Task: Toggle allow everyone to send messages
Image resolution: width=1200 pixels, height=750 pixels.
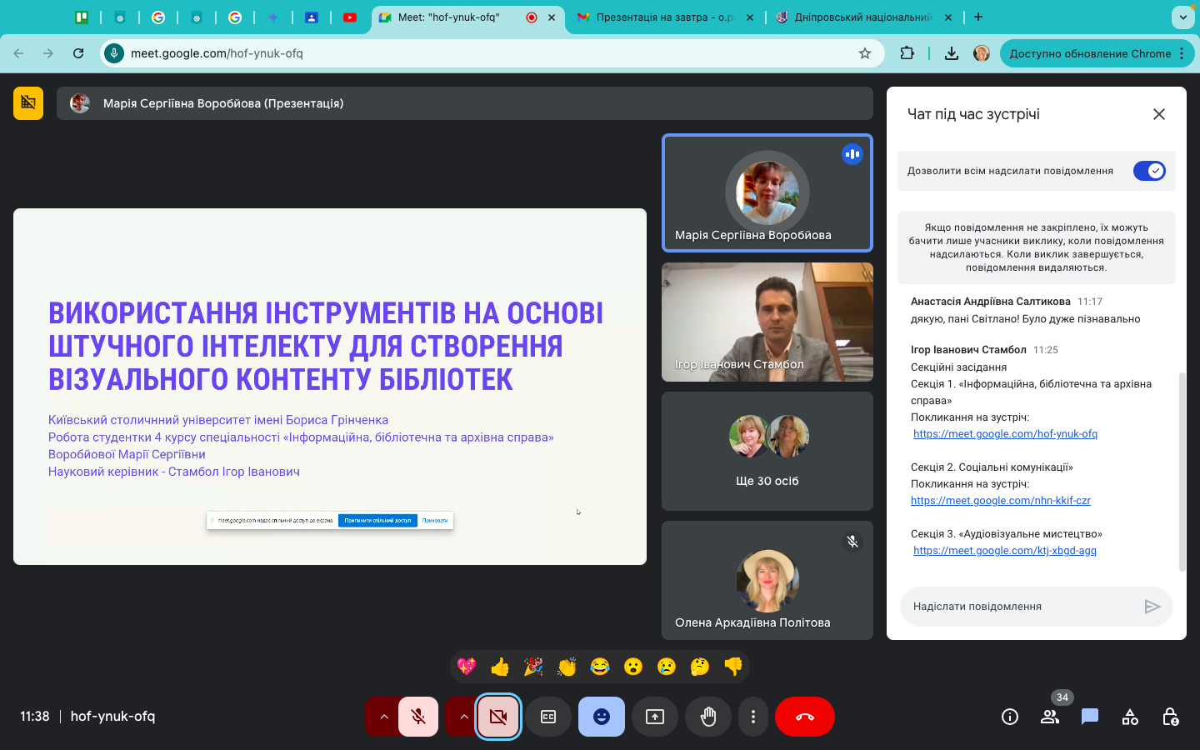Action: click(x=1149, y=171)
